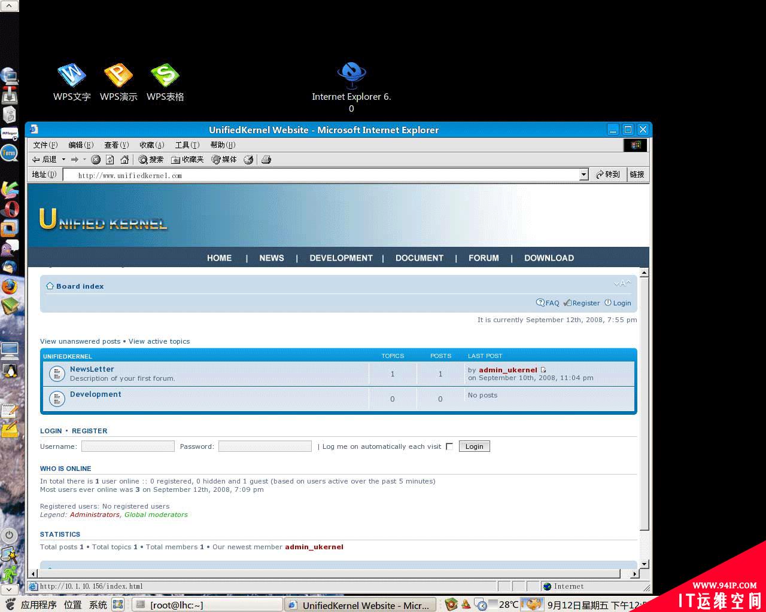Click the speaker icon in side panel
The image size is (766, 612).
(9, 114)
